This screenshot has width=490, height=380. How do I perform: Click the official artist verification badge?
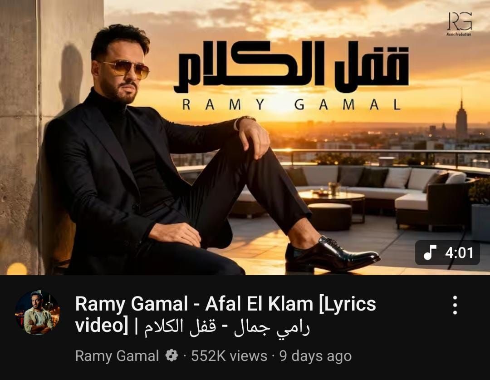pos(171,355)
